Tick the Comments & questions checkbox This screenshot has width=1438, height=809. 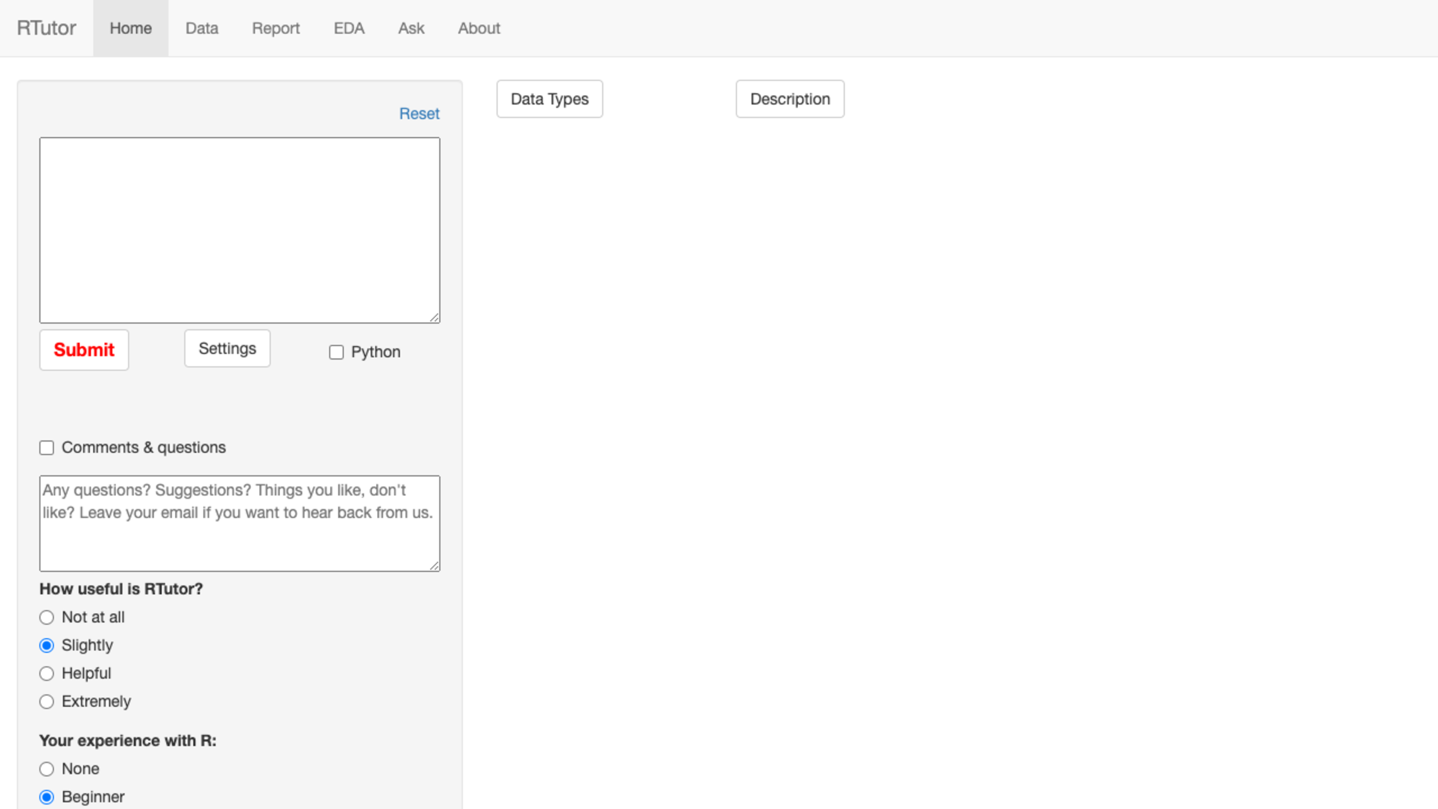(x=47, y=448)
